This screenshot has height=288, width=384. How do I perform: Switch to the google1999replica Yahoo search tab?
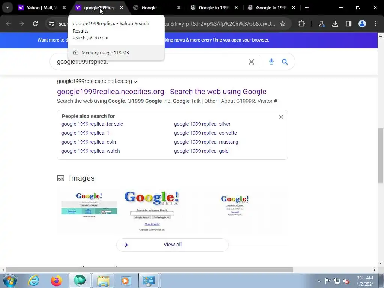click(x=99, y=8)
